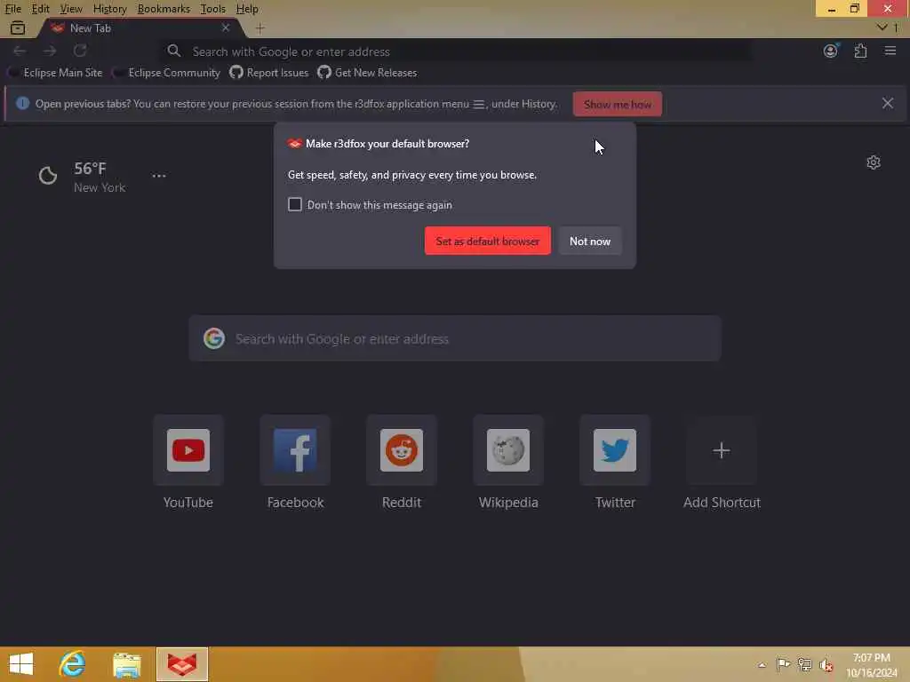Screen dimensions: 910x682
Task: Open a new tab with the plus icon
Action: (x=260, y=28)
